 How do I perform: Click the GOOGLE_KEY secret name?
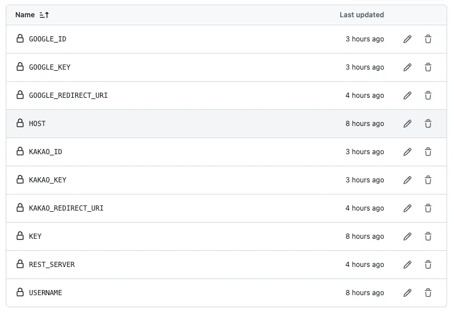[50, 67]
